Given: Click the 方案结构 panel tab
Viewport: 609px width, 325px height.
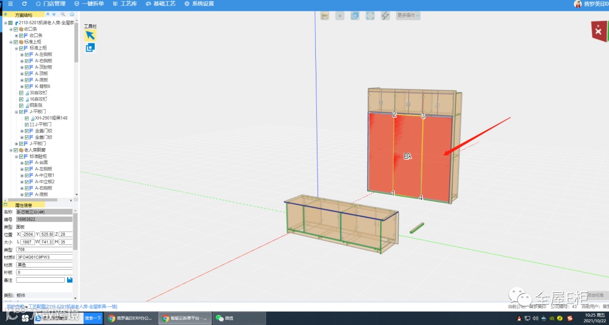Looking at the screenshot, I should pos(23,15).
